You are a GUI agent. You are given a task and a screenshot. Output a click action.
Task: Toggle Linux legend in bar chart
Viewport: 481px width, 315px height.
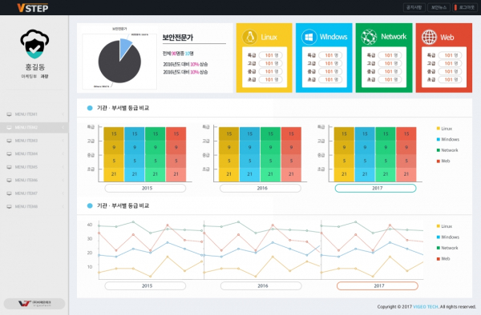click(x=444, y=129)
